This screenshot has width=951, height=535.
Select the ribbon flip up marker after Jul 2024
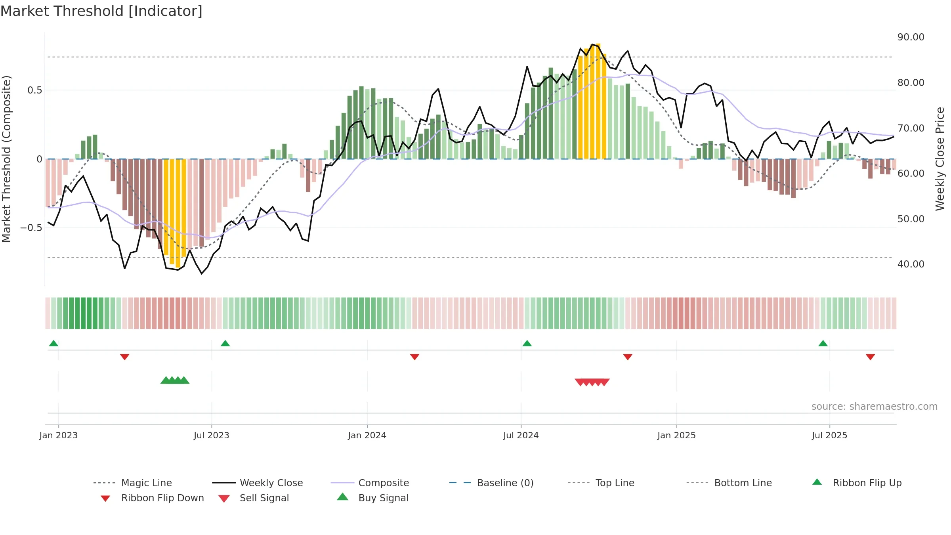(x=527, y=343)
